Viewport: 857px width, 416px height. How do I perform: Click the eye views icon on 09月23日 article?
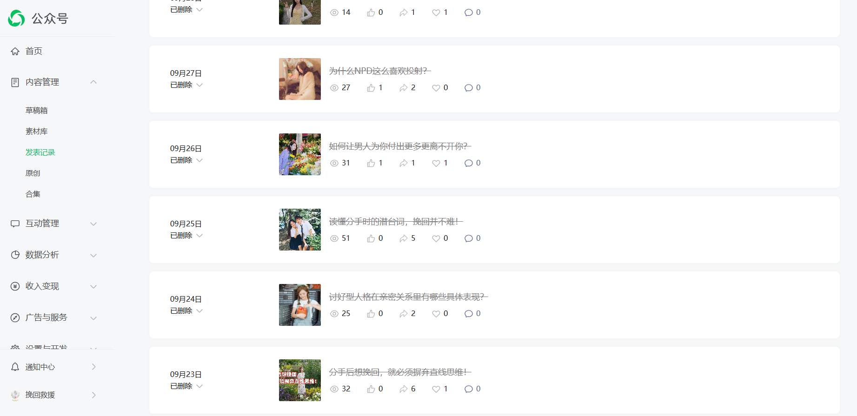pyautogui.click(x=334, y=389)
